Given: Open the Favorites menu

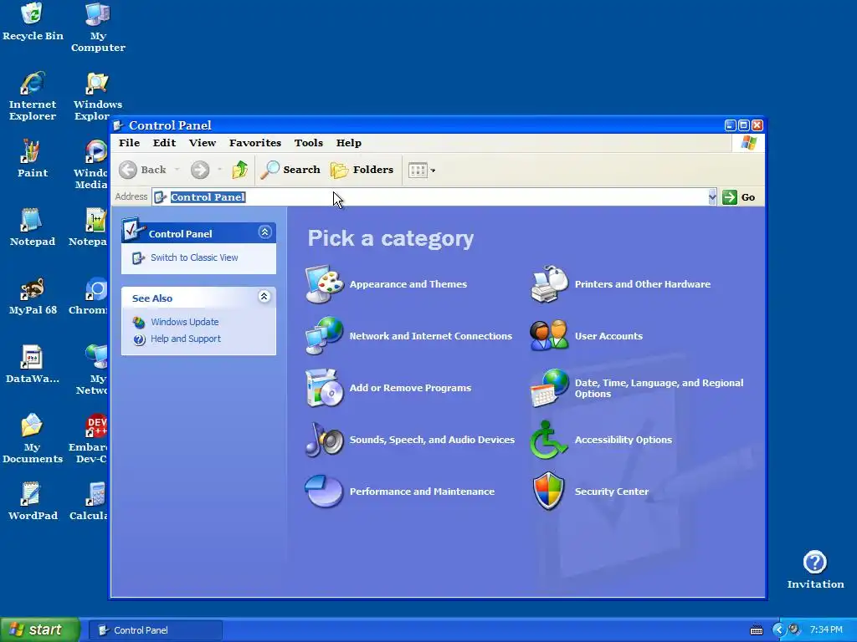Looking at the screenshot, I should coord(254,142).
